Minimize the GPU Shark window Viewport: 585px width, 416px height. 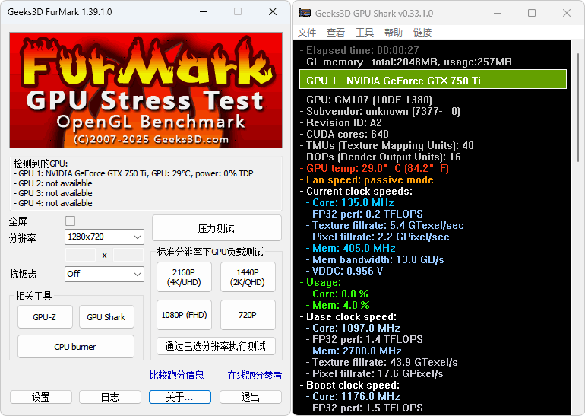pos(498,13)
